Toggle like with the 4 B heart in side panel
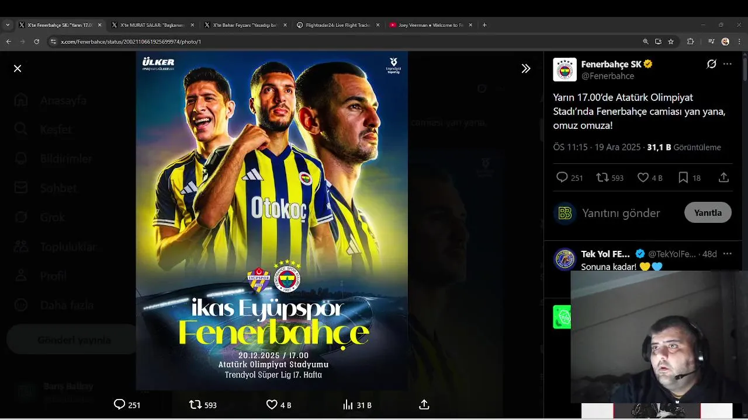748x420 pixels. click(x=650, y=178)
